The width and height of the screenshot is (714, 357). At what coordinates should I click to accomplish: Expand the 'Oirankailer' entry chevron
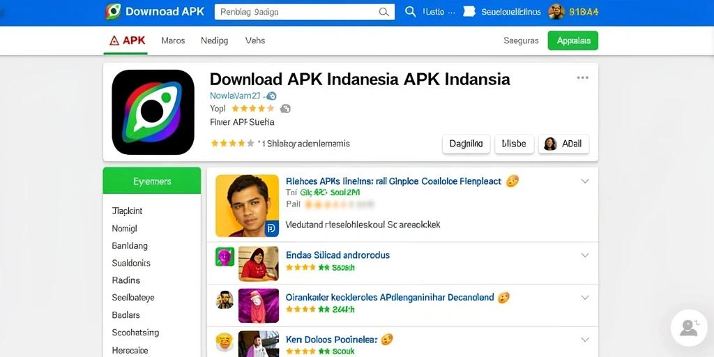click(x=585, y=298)
